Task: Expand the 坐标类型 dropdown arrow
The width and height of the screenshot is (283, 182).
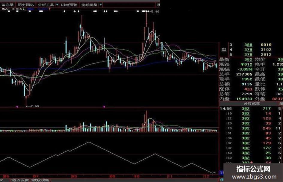Action: (x=101, y=5)
